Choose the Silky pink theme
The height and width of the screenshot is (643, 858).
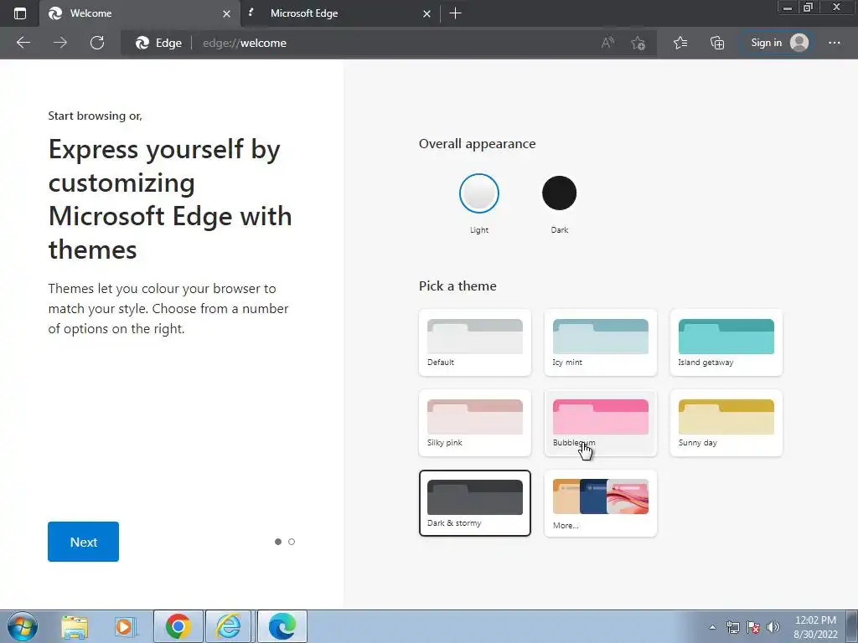pyautogui.click(x=475, y=423)
